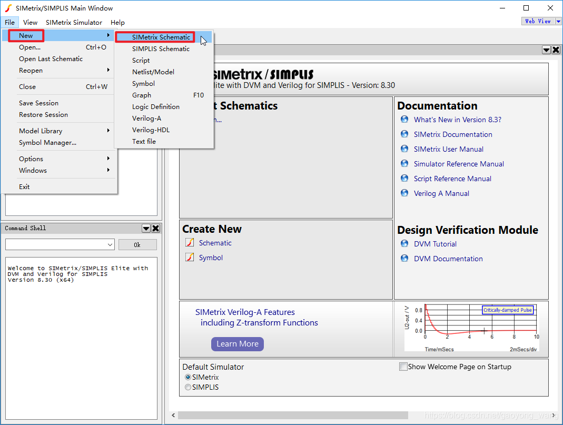Viewport: 563px width, 425px height.
Task: Choose Verilog-HDL from the New submenu
Action: pos(164,130)
